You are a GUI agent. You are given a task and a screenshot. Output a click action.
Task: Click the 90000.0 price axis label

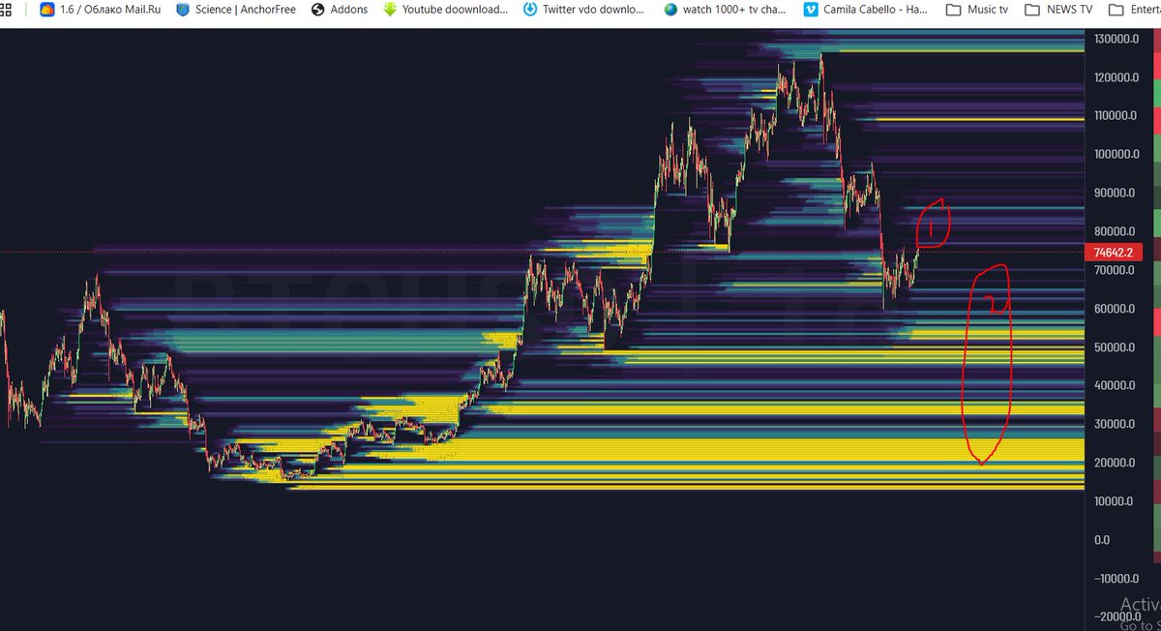(1116, 193)
